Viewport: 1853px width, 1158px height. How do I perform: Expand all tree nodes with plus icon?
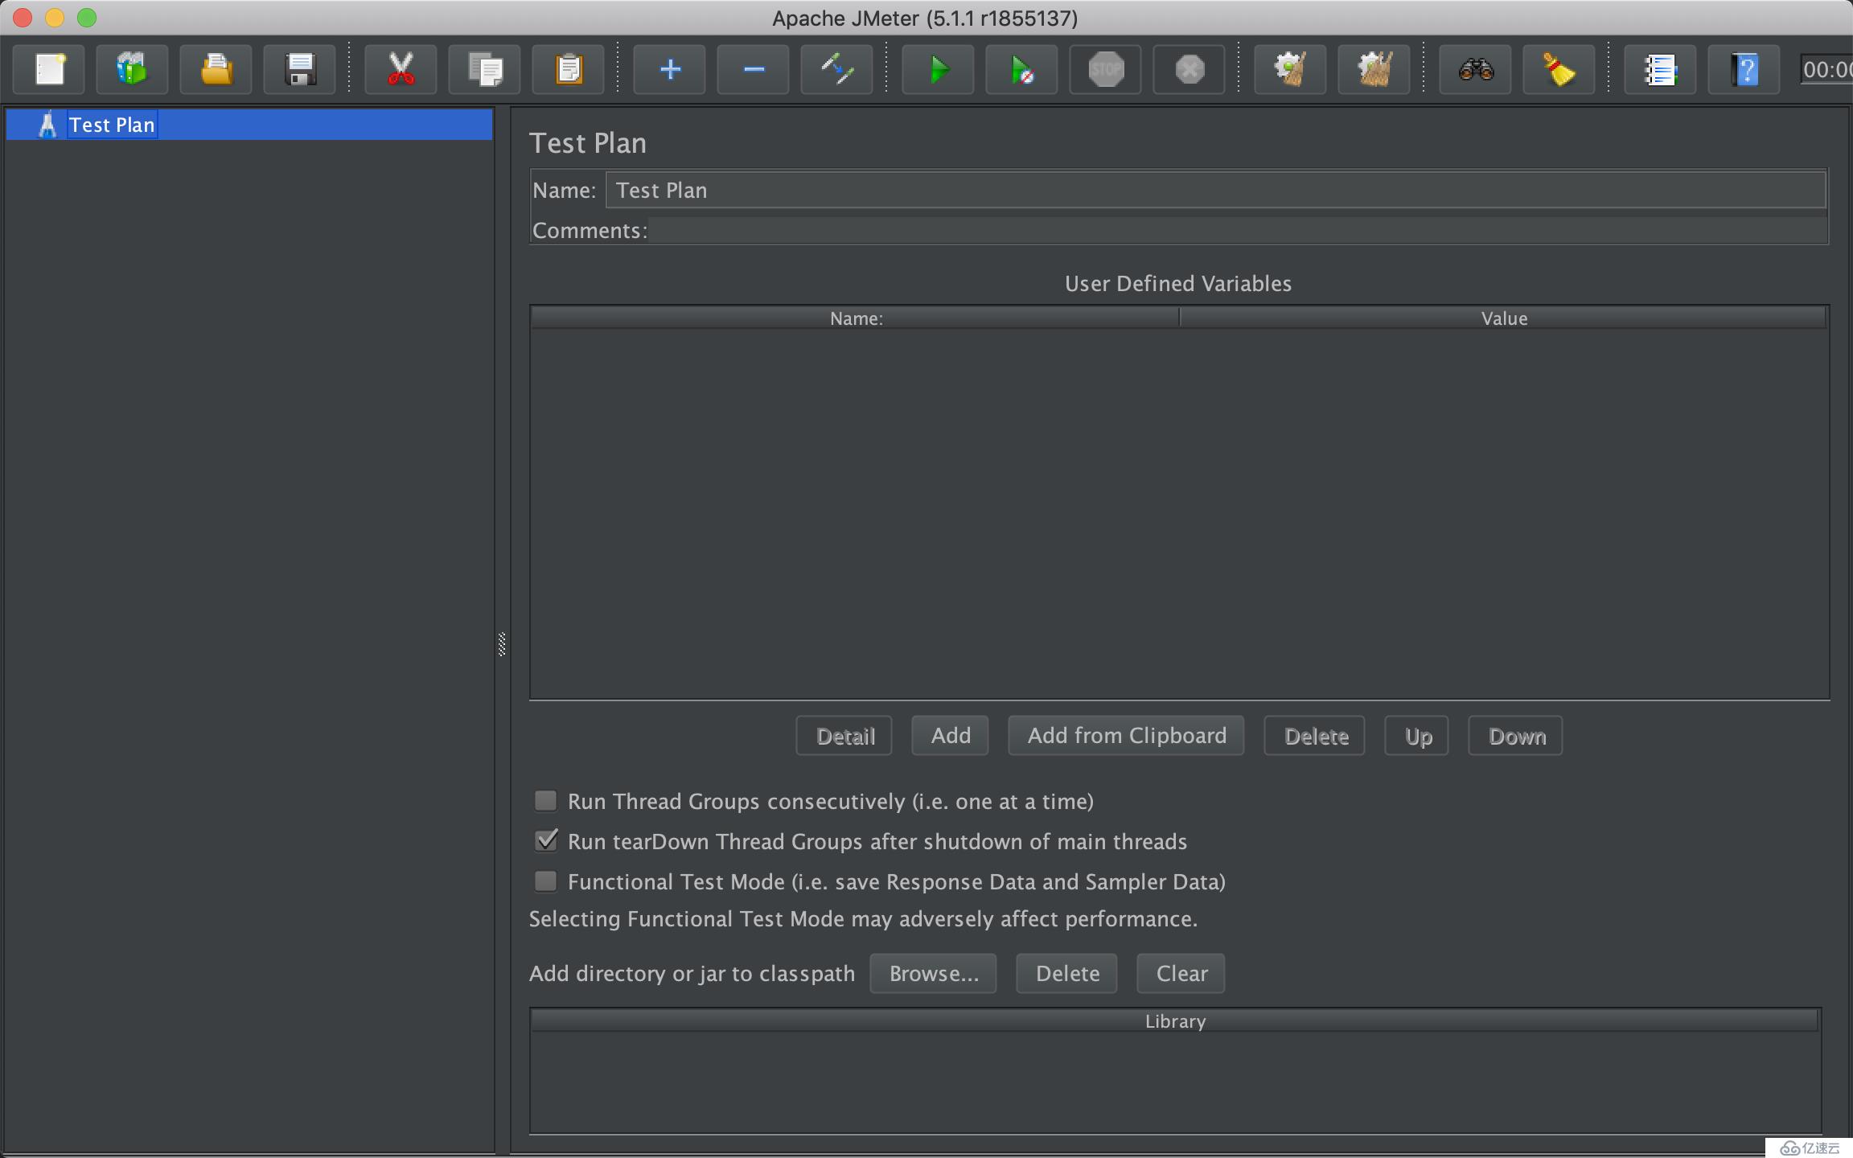(669, 70)
